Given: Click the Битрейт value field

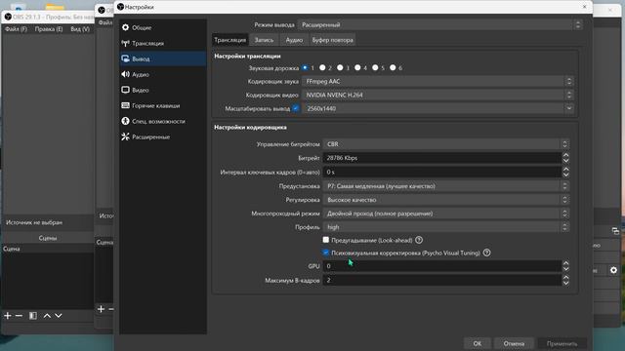Looking at the screenshot, I should (442, 158).
